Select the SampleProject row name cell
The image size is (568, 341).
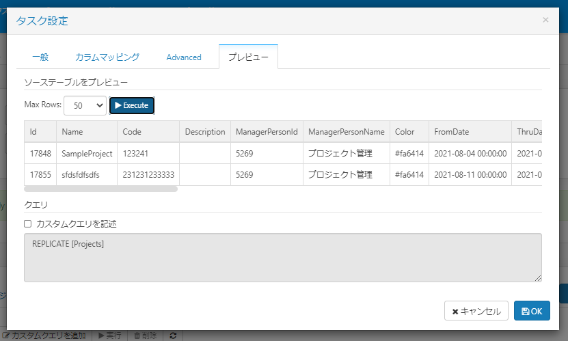click(87, 154)
